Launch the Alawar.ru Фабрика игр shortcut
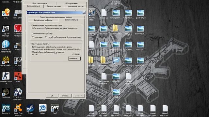The height and width of the screenshot is (117, 209). (x=6, y=46)
